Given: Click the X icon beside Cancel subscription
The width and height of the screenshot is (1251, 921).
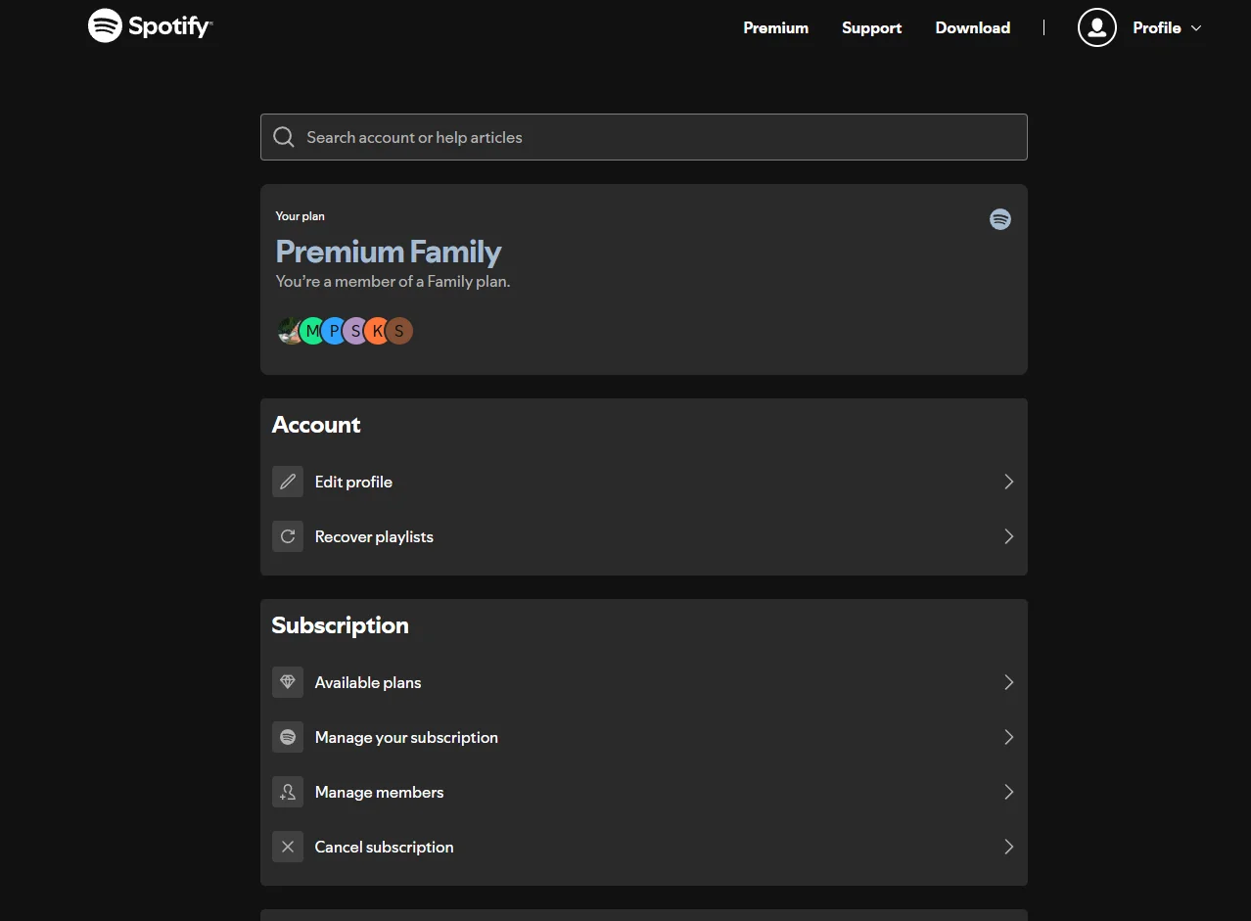Looking at the screenshot, I should pos(288,847).
